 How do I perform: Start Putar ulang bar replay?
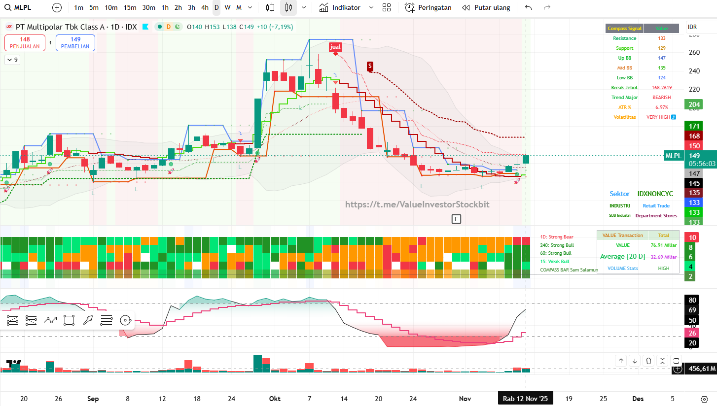click(486, 7)
